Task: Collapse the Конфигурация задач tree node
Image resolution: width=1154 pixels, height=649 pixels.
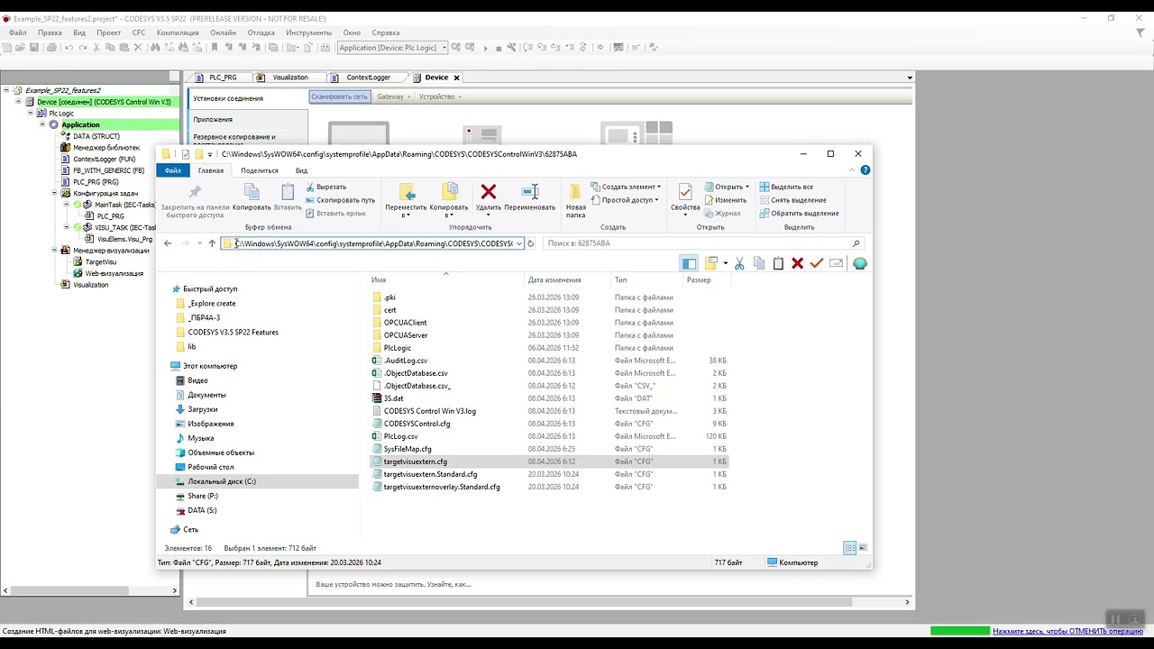Action: pyautogui.click(x=53, y=193)
